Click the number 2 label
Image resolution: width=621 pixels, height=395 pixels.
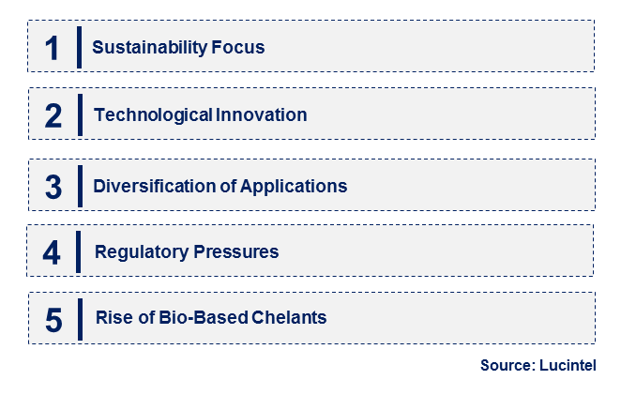pyautogui.click(x=53, y=115)
